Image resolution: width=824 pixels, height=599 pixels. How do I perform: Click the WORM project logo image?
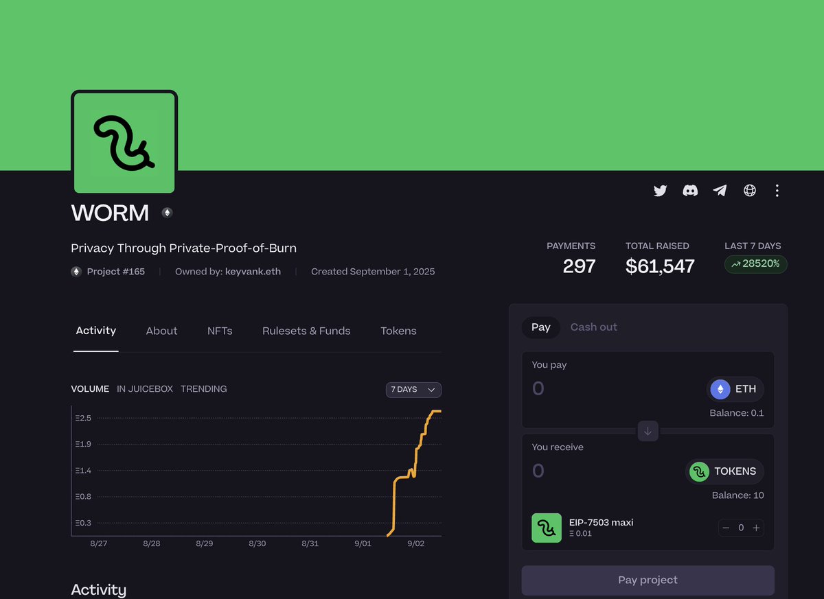click(124, 143)
